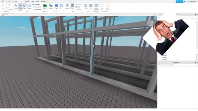Click Redo in quick access bar
Image resolution: width=198 pixels, height=111 pixels.
point(11,2)
